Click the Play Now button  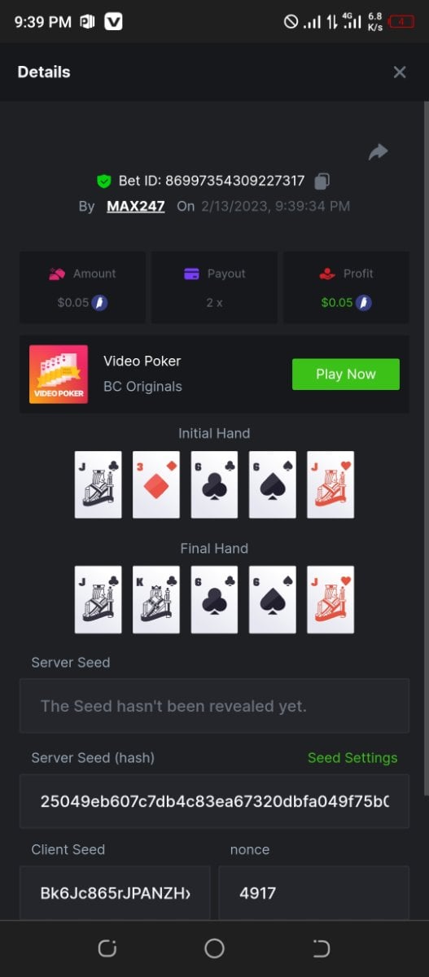pyautogui.click(x=346, y=375)
